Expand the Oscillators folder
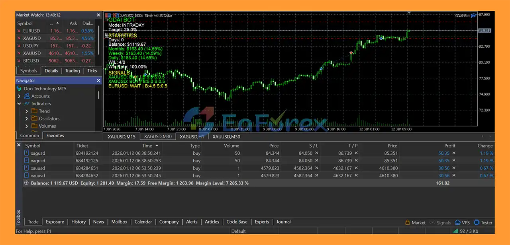The width and height of the screenshot is (510, 245). pyautogui.click(x=27, y=119)
